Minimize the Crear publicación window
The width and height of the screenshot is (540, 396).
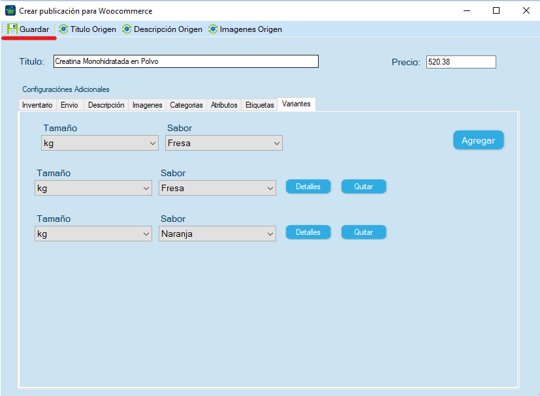click(x=467, y=10)
